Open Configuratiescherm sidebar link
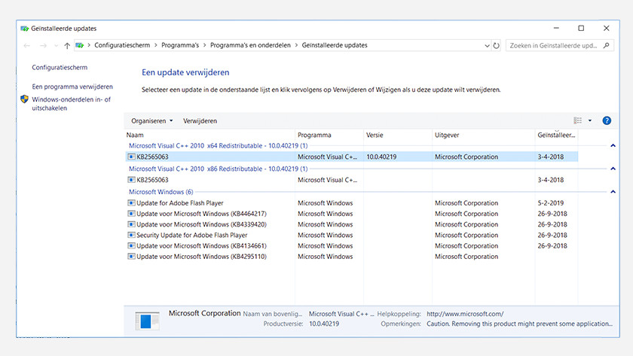 60,67
